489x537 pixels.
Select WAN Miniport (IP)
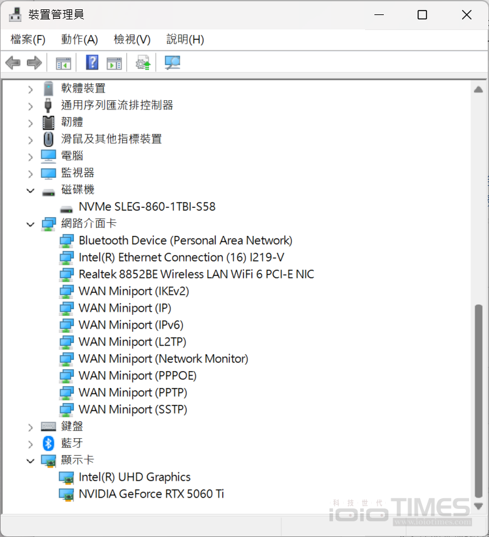coord(125,308)
